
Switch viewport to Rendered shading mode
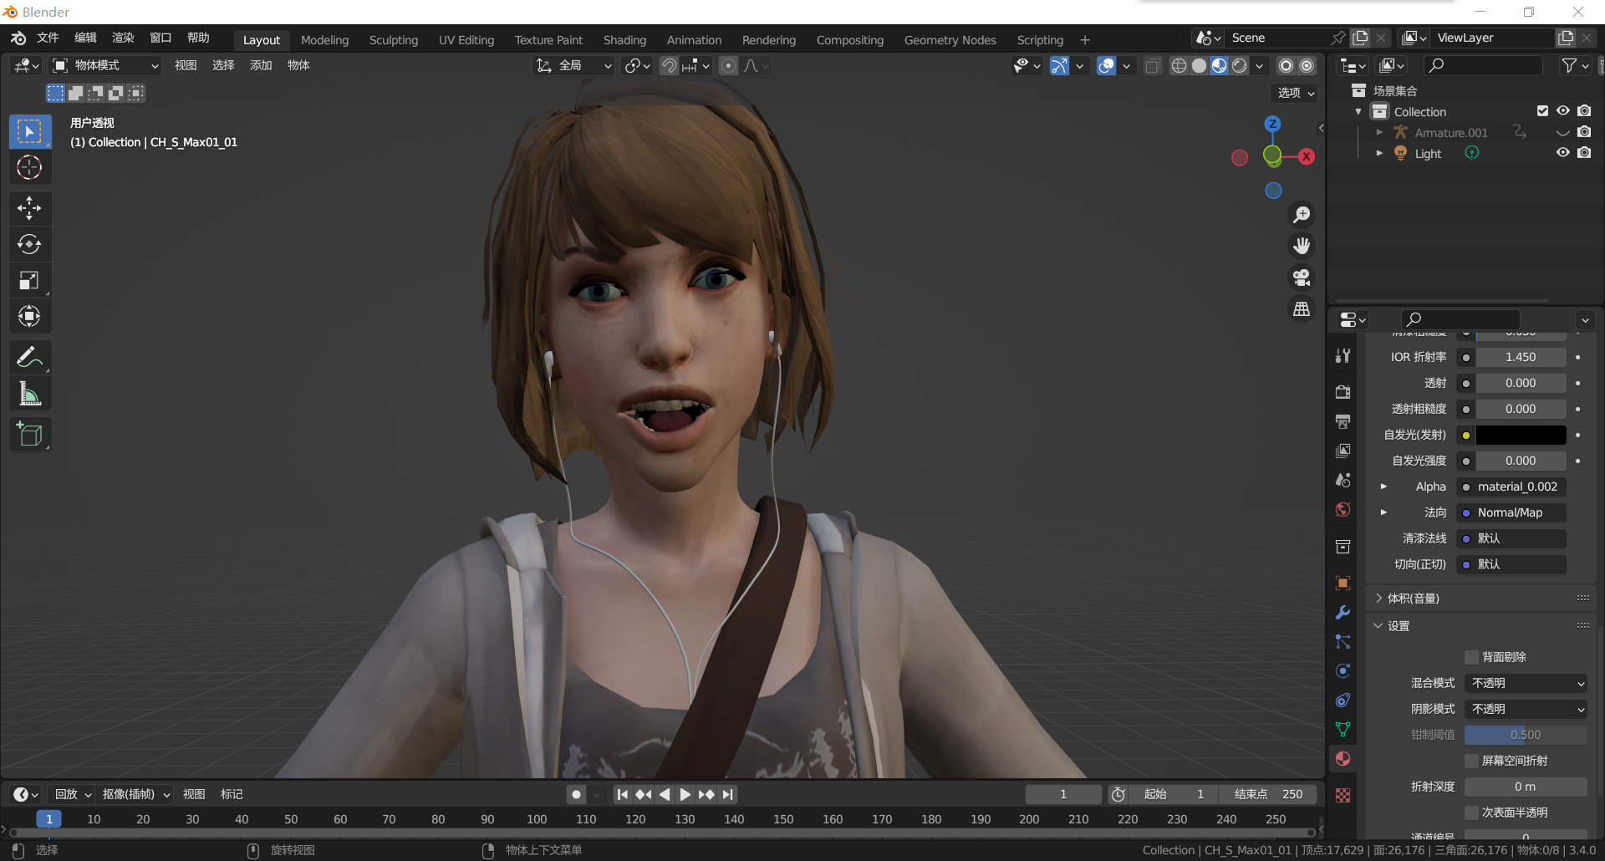point(1240,65)
